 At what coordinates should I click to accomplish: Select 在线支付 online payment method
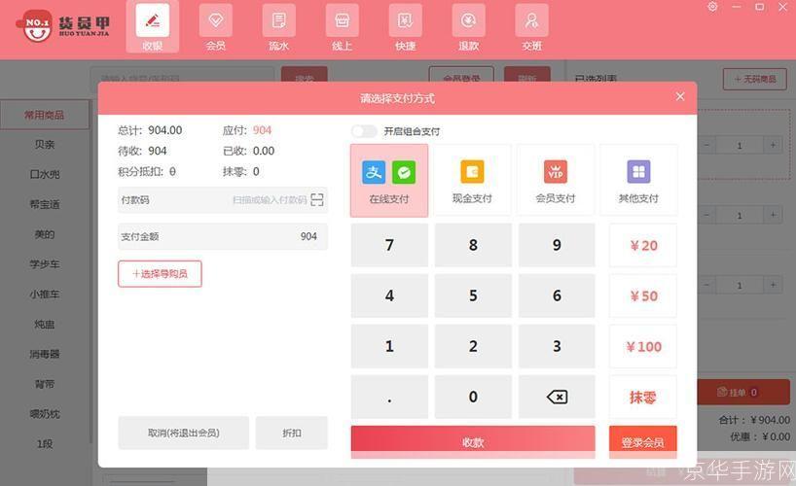[x=389, y=180]
